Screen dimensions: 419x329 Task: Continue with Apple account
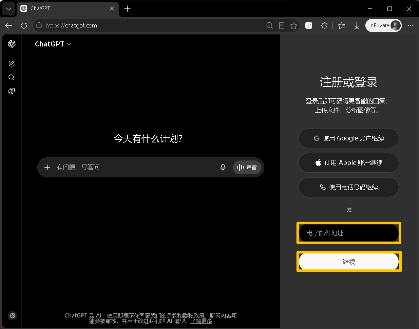(349, 163)
